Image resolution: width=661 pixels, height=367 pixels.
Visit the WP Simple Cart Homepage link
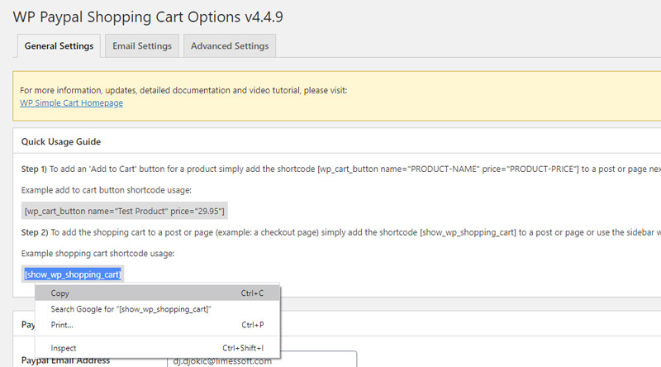pos(72,103)
